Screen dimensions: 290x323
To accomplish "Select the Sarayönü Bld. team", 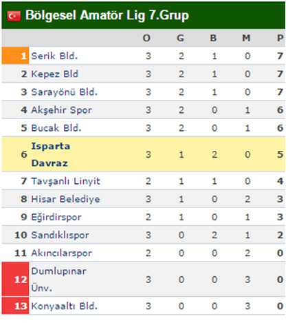I will click(65, 92).
